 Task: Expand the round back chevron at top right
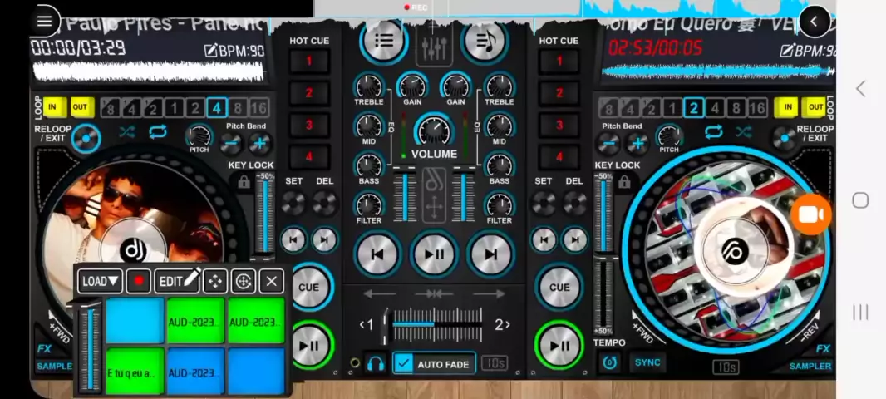click(815, 22)
